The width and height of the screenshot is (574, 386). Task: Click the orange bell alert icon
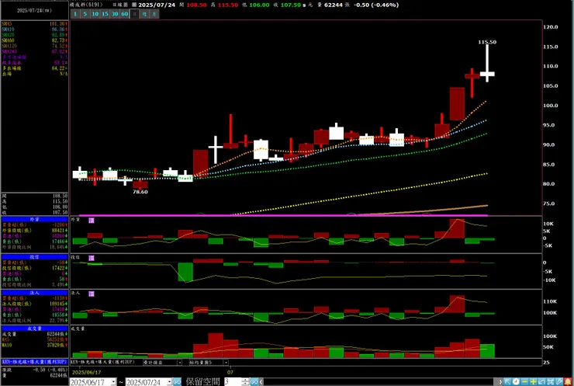point(568,381)
